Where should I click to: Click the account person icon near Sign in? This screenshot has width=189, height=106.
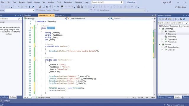tap(170, 2)
